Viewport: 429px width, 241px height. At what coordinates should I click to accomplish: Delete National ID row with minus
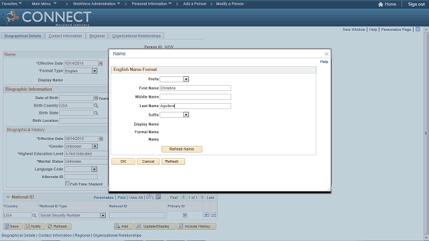(x=214, y=215)
